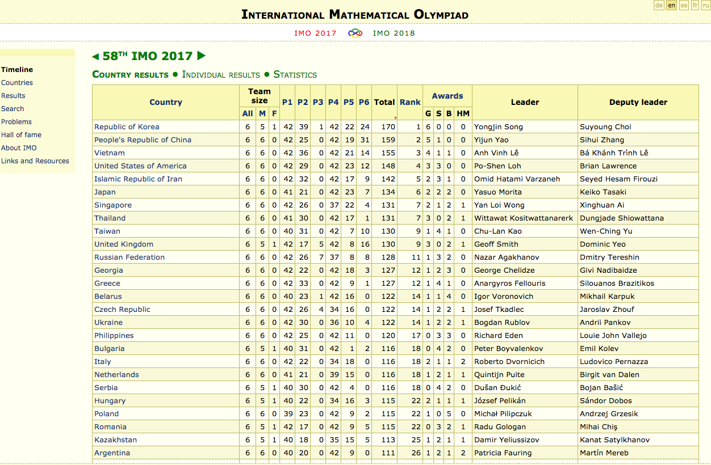Screen dimensions: 711x465
Task: Click the Search link in sidebar
Action: coord(12,109)
